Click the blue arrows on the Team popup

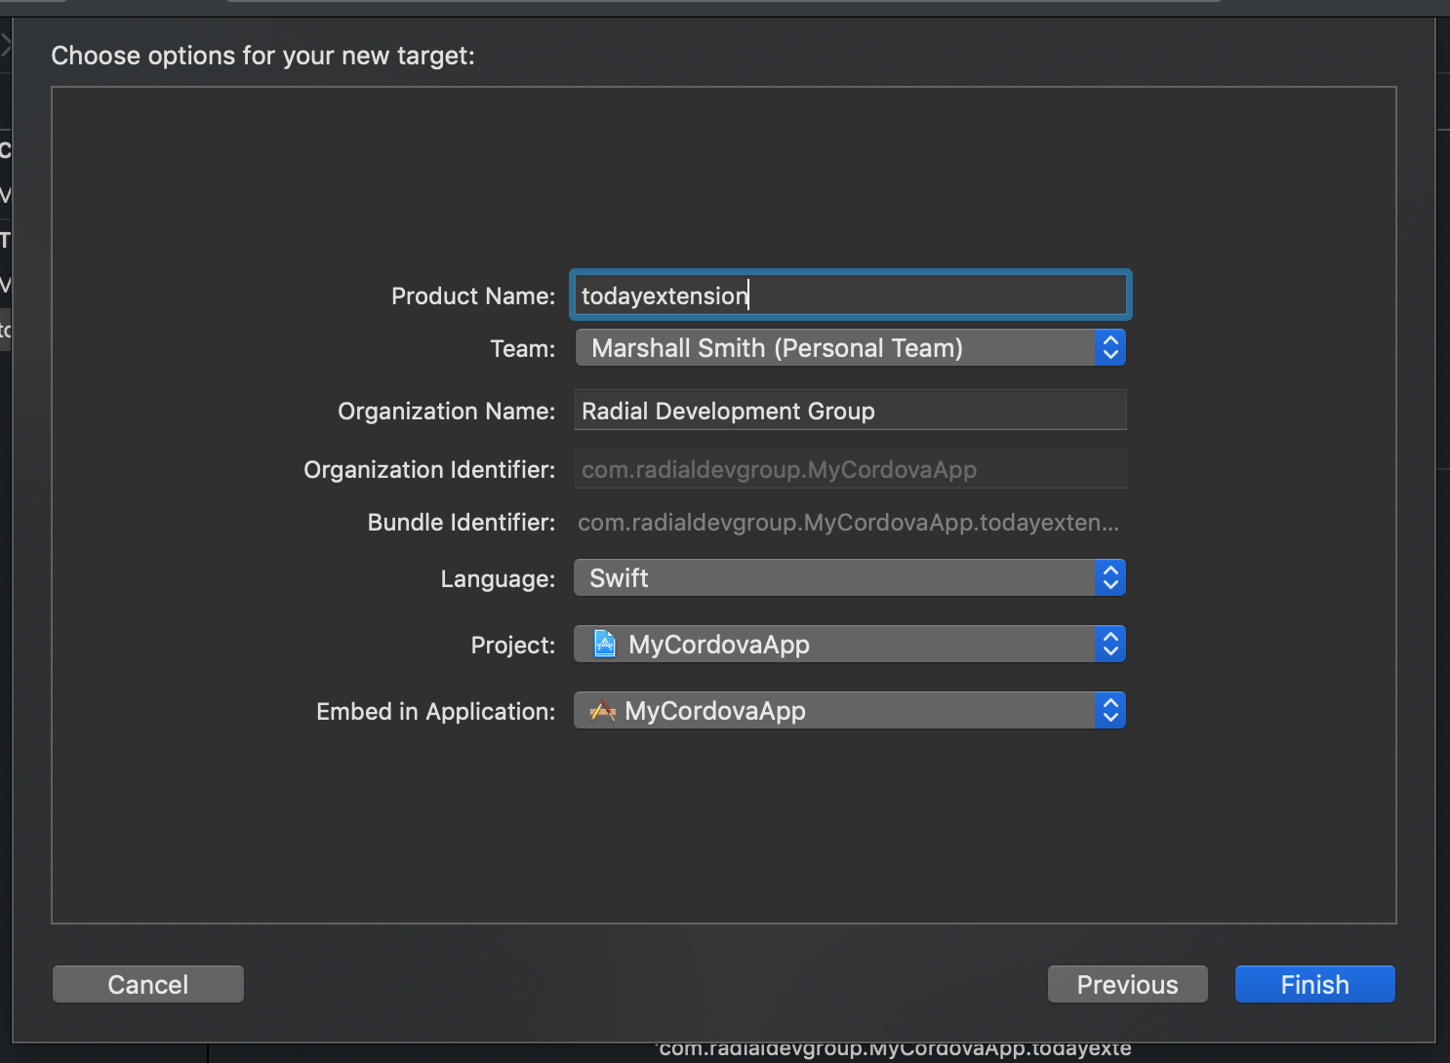[1109, 348]
